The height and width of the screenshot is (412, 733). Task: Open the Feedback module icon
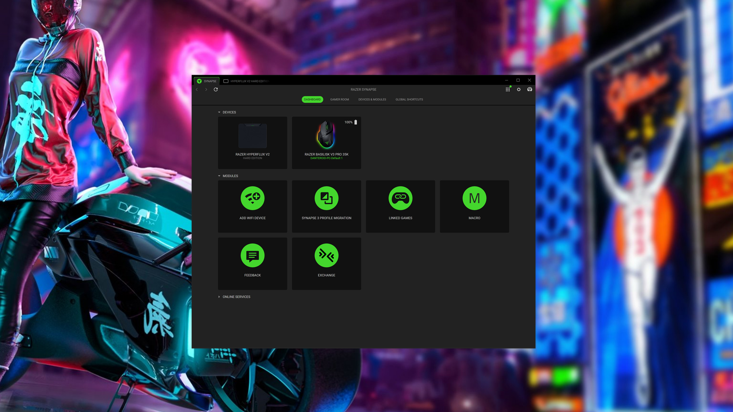[252, 255]
